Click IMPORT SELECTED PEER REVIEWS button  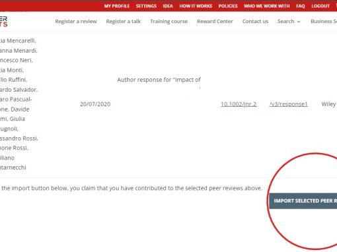(x=303, y=201)
